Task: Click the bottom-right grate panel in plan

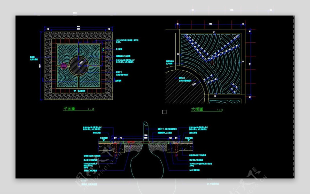Action: pyautogui.click(x=90, y=81)
